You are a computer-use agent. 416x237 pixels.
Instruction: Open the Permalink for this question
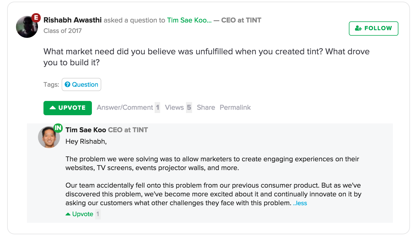click(235, 108)
